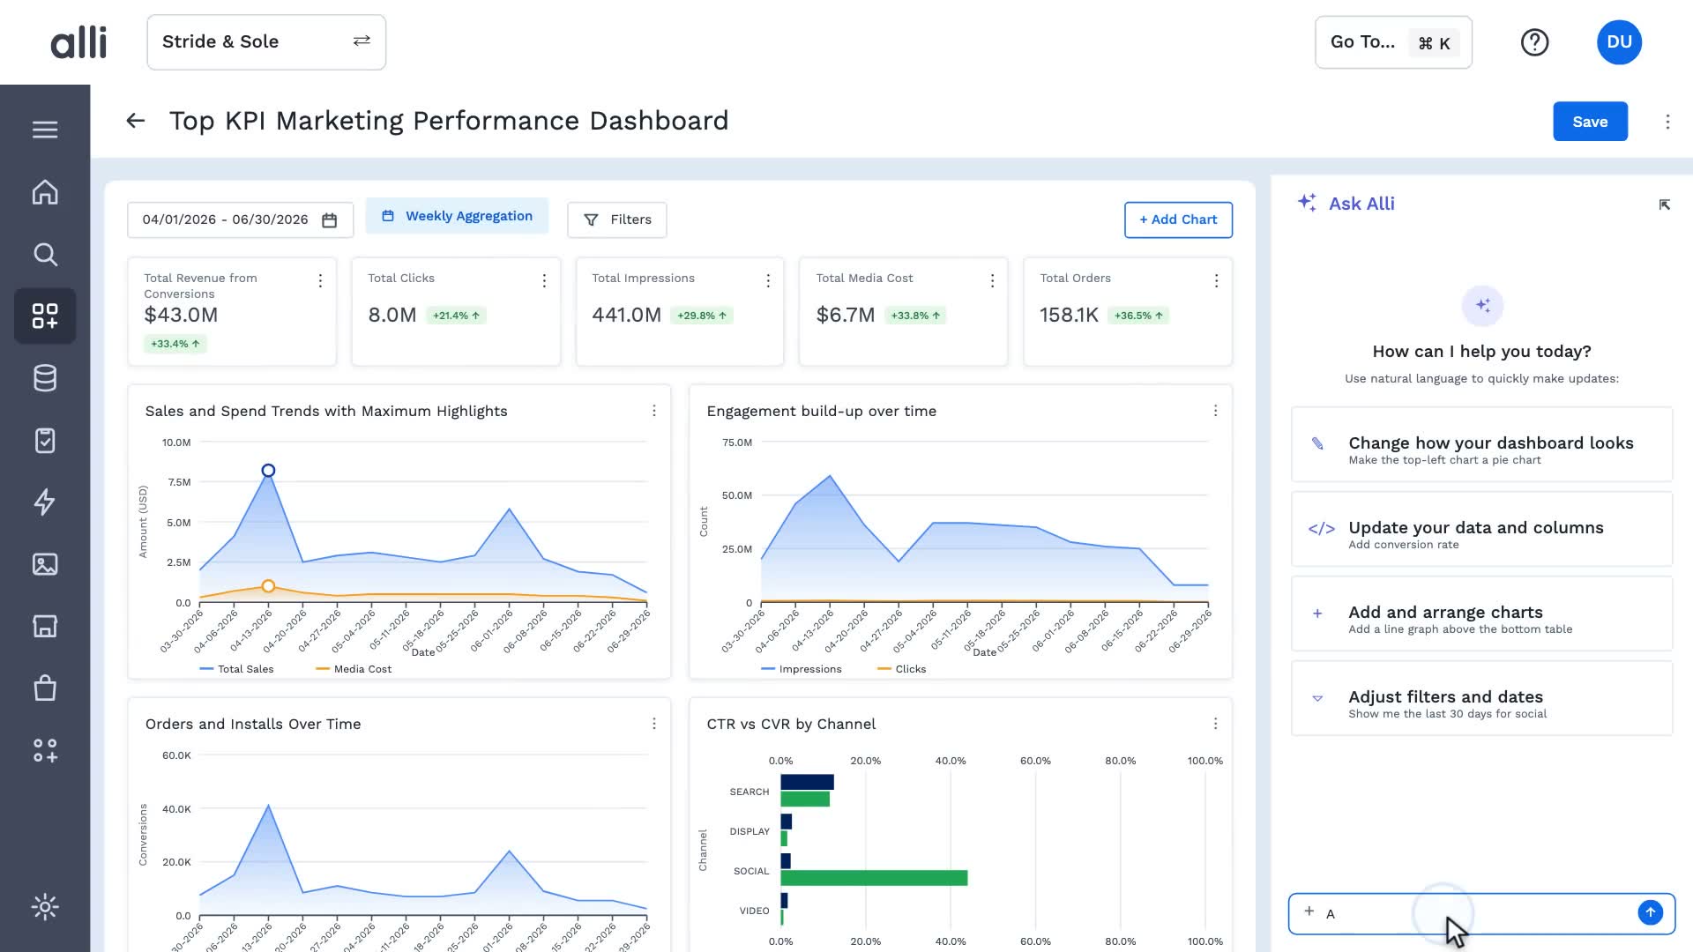Open the date range picker 04/01/2026 - 06/30/2026
The height and width of the screenshot is (952, 1693).
tap(240, 219)
